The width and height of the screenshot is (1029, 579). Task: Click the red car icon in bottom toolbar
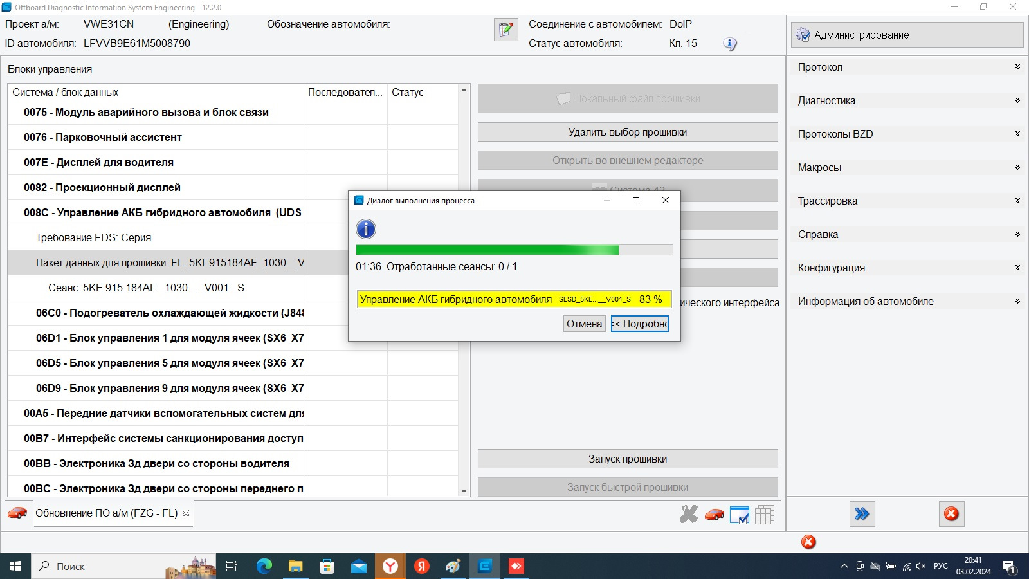click(715, 515)
